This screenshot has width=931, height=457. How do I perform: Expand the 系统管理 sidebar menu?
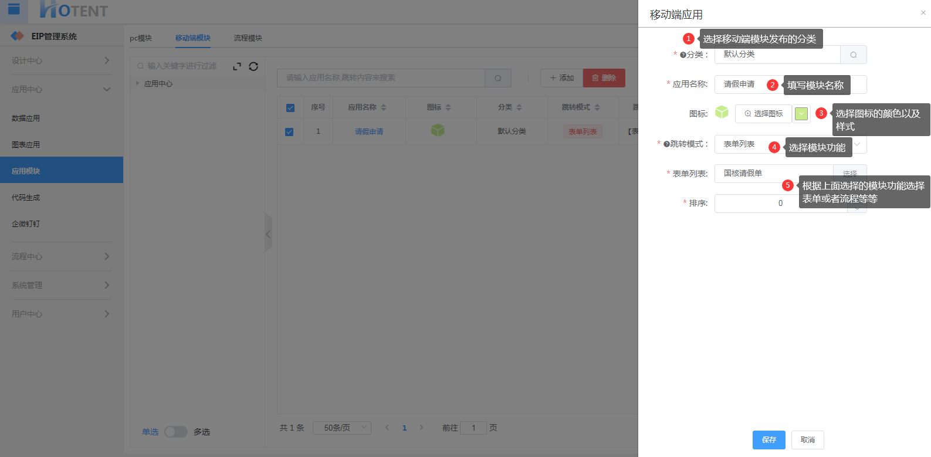click(x=61, y=285)
